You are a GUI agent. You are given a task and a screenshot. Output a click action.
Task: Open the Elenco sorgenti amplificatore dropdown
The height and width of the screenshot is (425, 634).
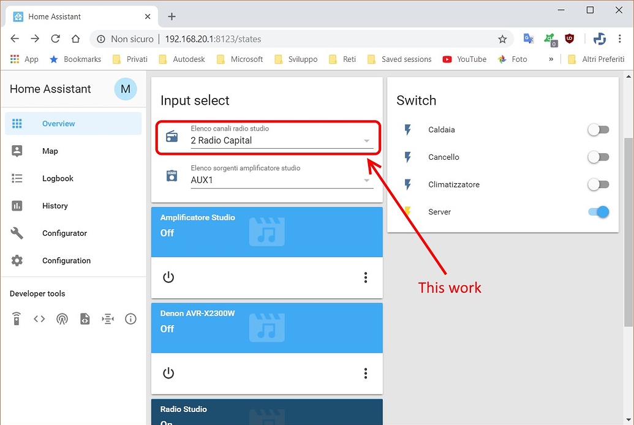coord(366,180)
